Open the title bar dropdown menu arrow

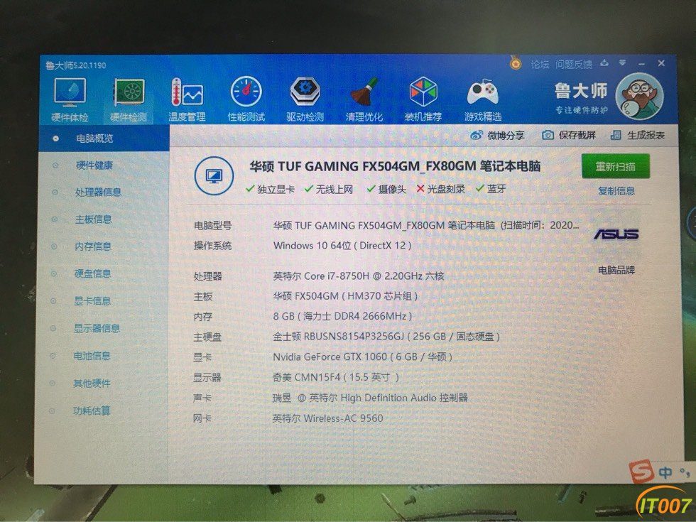tap(622, 63)
